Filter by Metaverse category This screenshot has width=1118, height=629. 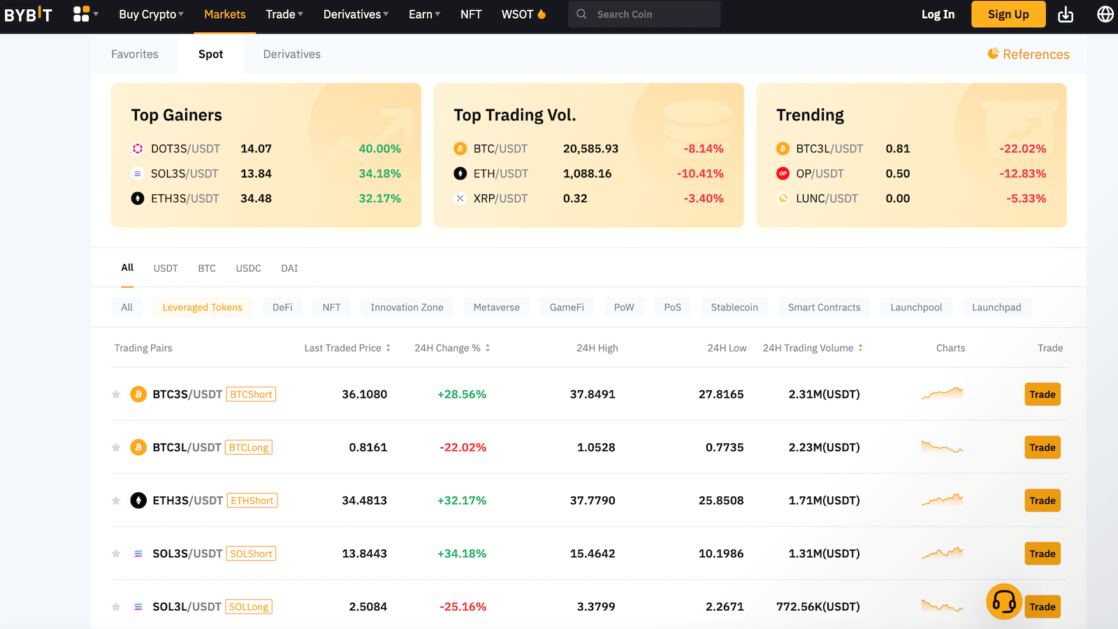497,308
